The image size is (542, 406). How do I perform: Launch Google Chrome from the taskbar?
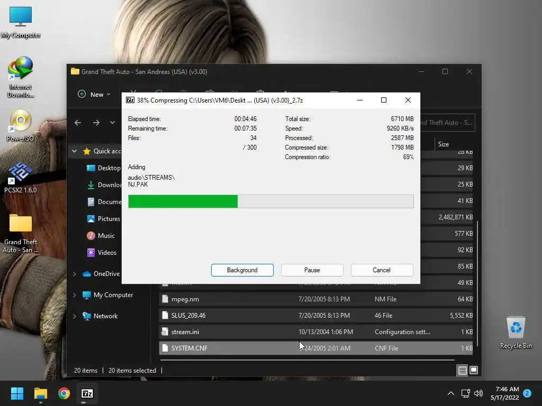[x=64, y=393]
